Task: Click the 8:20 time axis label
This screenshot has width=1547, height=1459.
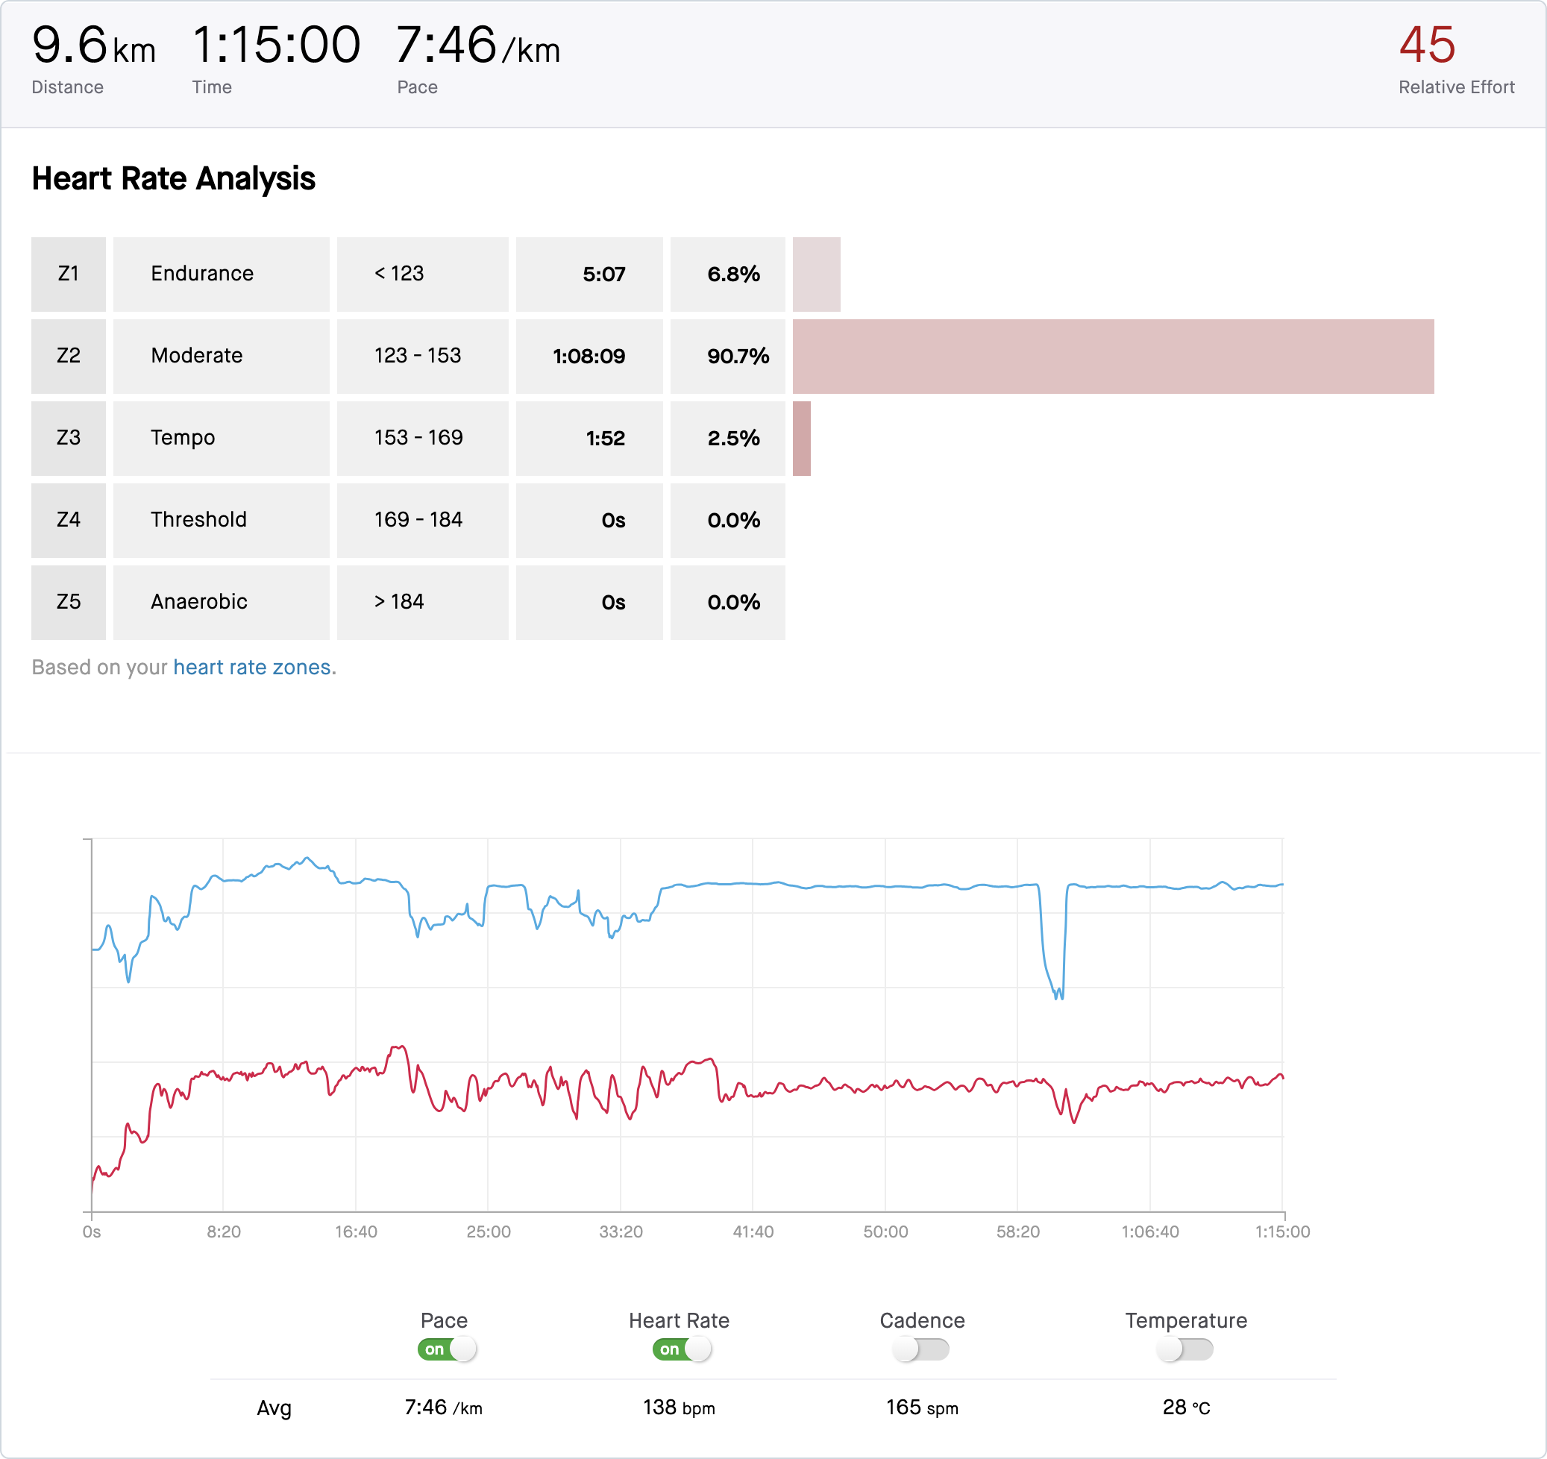Action: 223,1231
